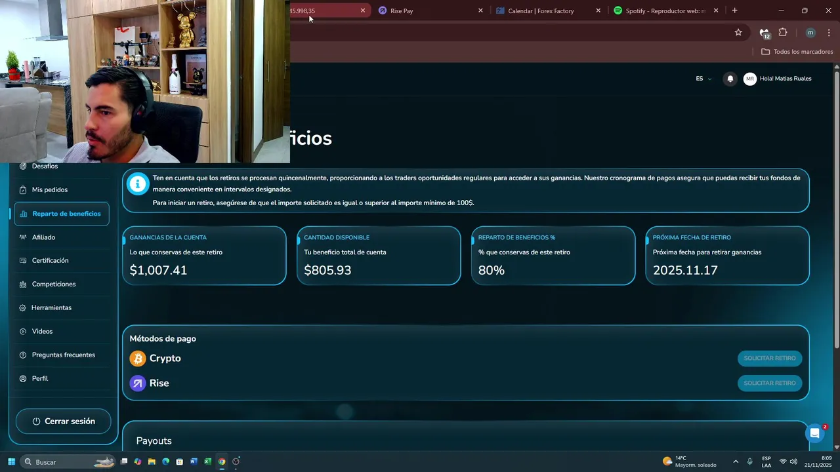Open Competiciones in the sidebar
This screenshot has height=472, width=840.
coord(54,285)
